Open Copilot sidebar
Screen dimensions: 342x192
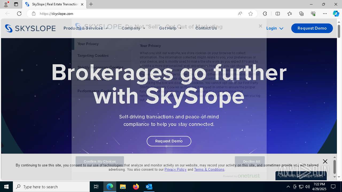click(336, 14)
